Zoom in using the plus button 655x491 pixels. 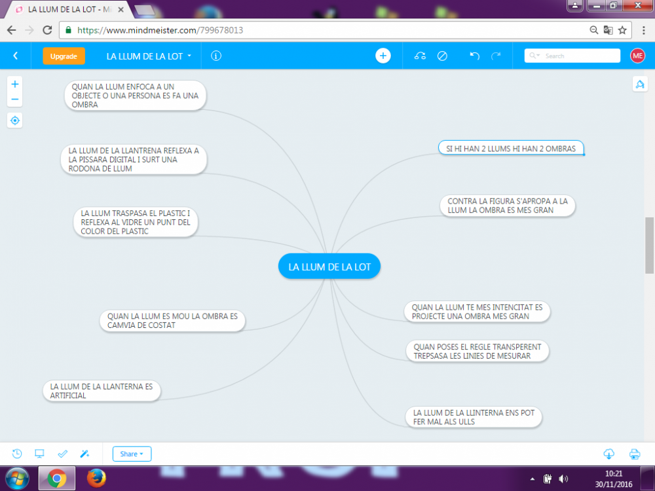[15, 84]
